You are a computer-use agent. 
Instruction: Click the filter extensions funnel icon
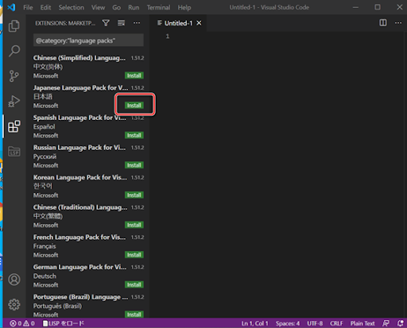point(106,23)
